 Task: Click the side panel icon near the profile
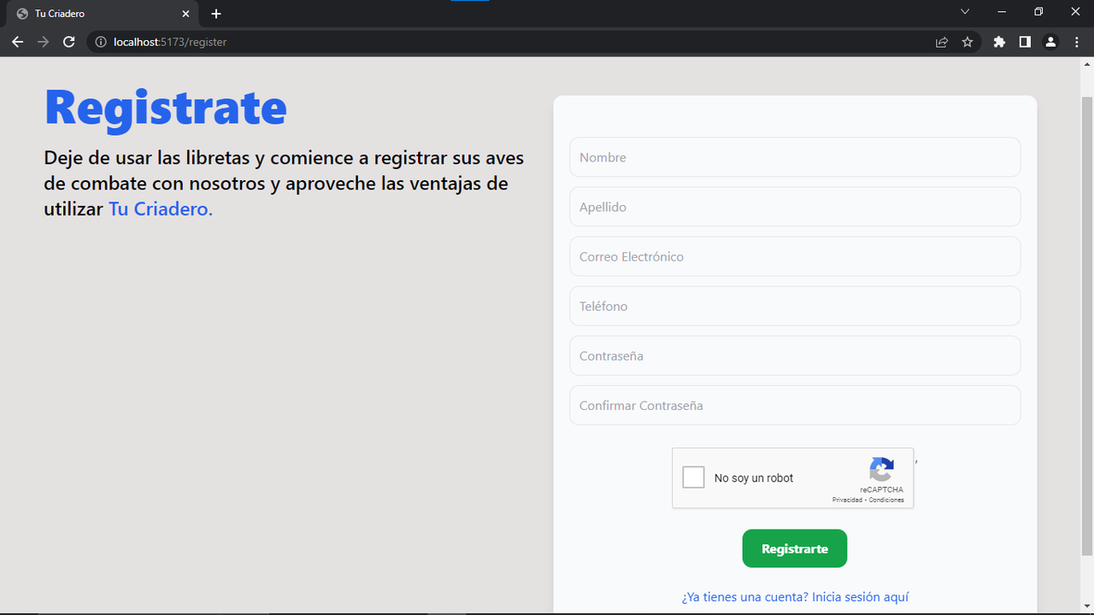tap(1024, 41)
